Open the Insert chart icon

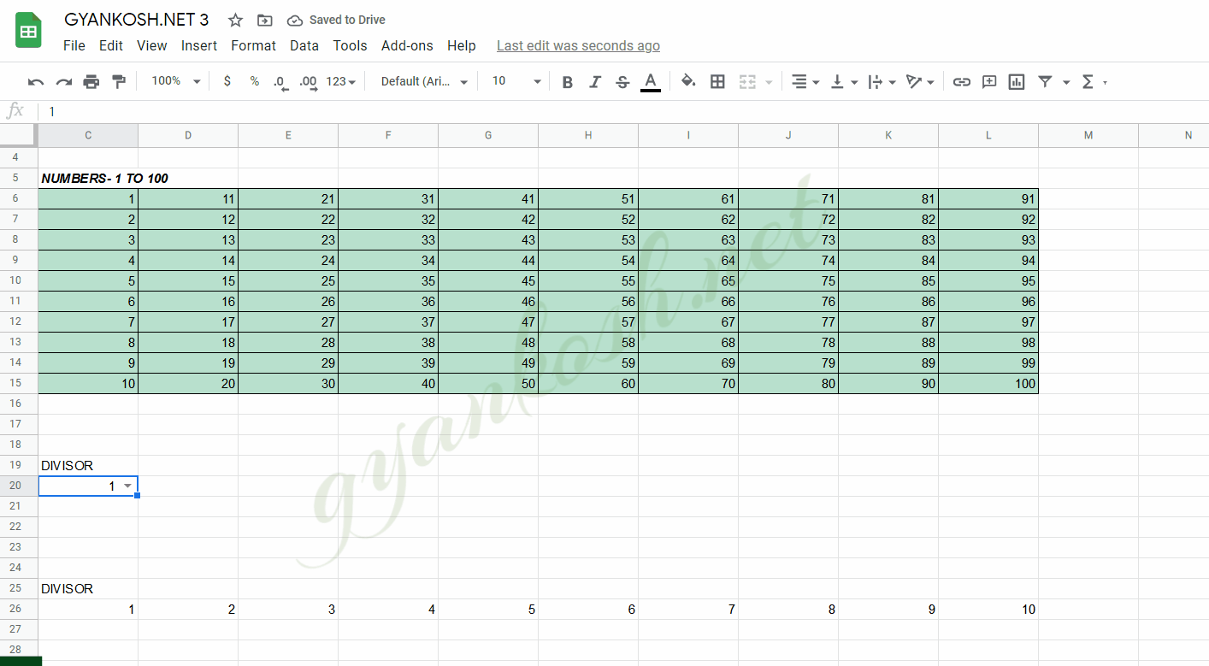click(x=1016, y=81)
